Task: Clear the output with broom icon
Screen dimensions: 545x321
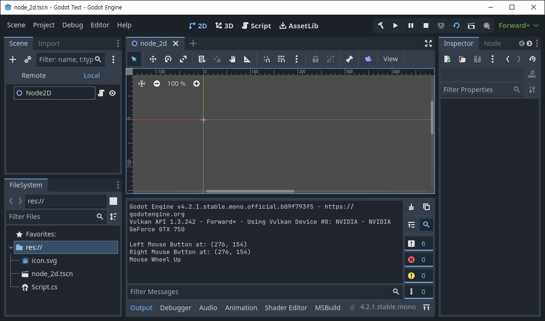Action: pyautogui.click(x=411, y=207)
